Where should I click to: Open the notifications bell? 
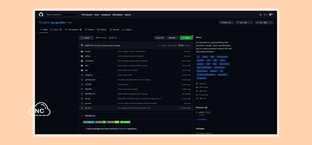[x=261, y=15]
